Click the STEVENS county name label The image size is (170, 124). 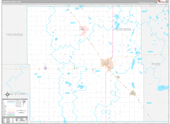[x=123, y=29]
